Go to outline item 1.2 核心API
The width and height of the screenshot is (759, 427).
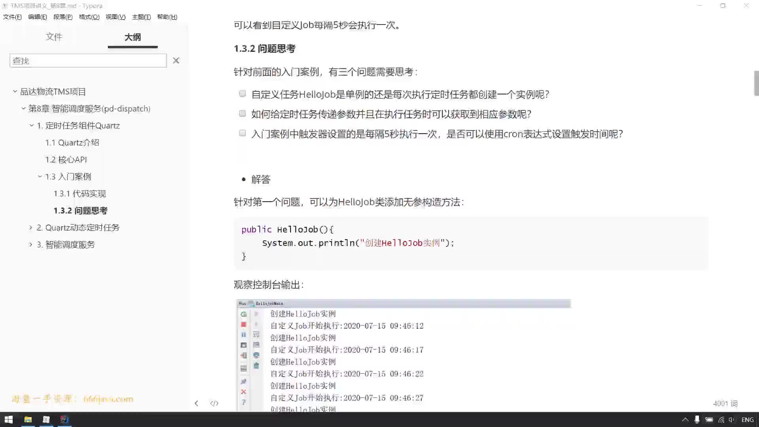(66, 160)
